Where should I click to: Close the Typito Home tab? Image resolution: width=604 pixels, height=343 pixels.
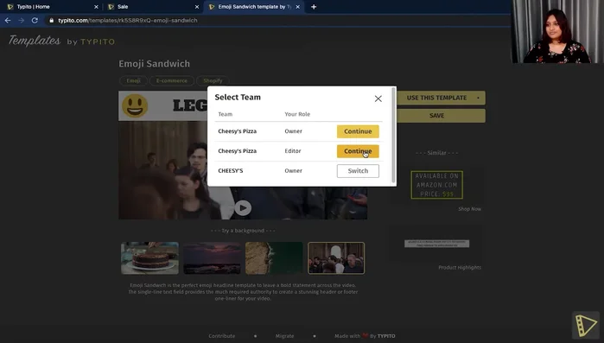(x=96, y=7)
